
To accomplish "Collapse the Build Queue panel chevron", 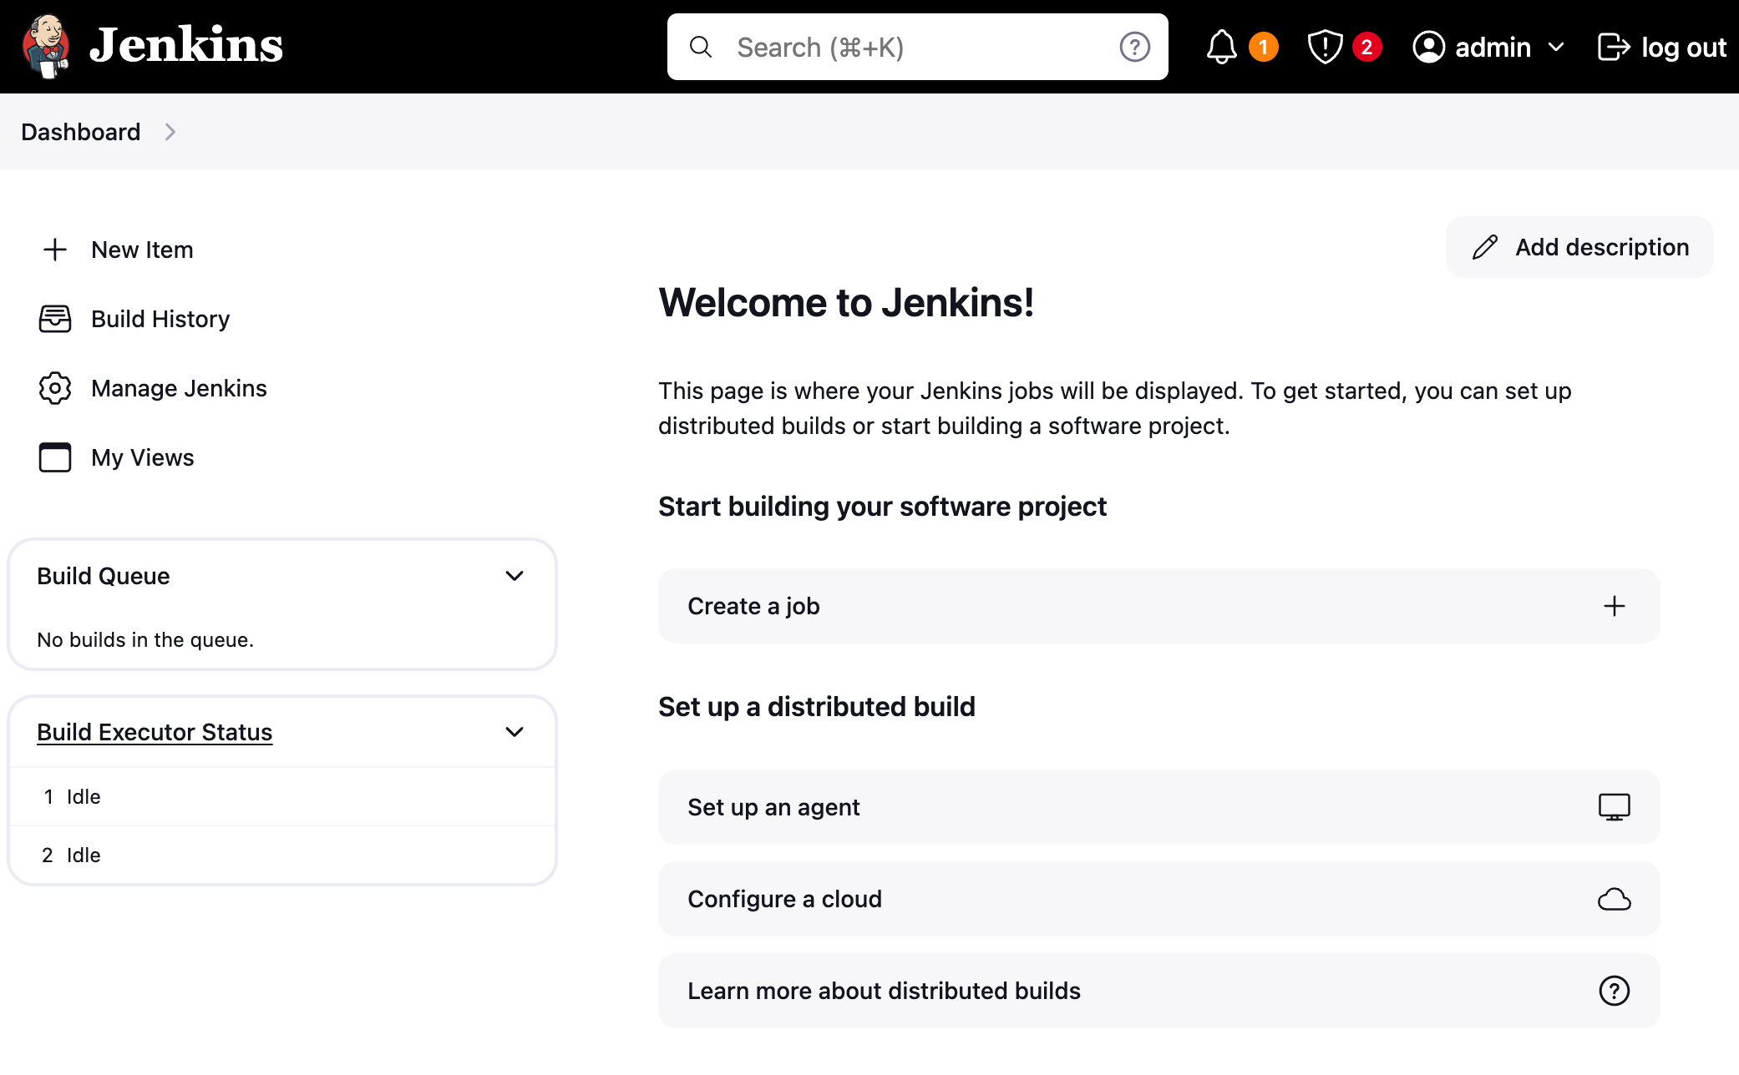I will click(x=515, y=576).
